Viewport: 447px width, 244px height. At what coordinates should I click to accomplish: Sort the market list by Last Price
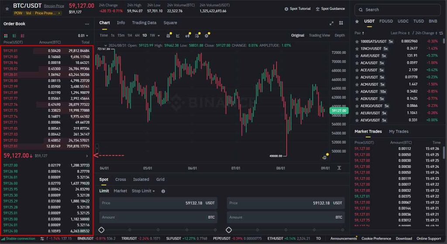pos(400,33)
